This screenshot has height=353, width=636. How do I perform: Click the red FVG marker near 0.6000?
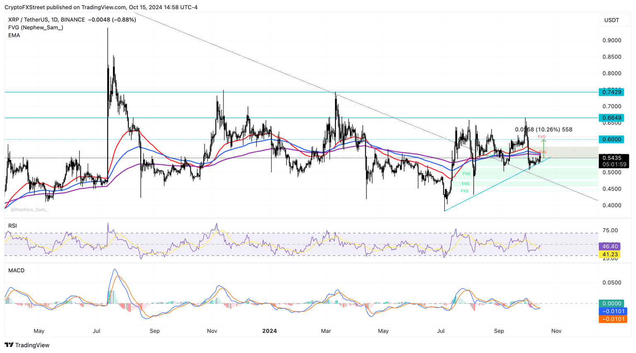pos(542,136)
